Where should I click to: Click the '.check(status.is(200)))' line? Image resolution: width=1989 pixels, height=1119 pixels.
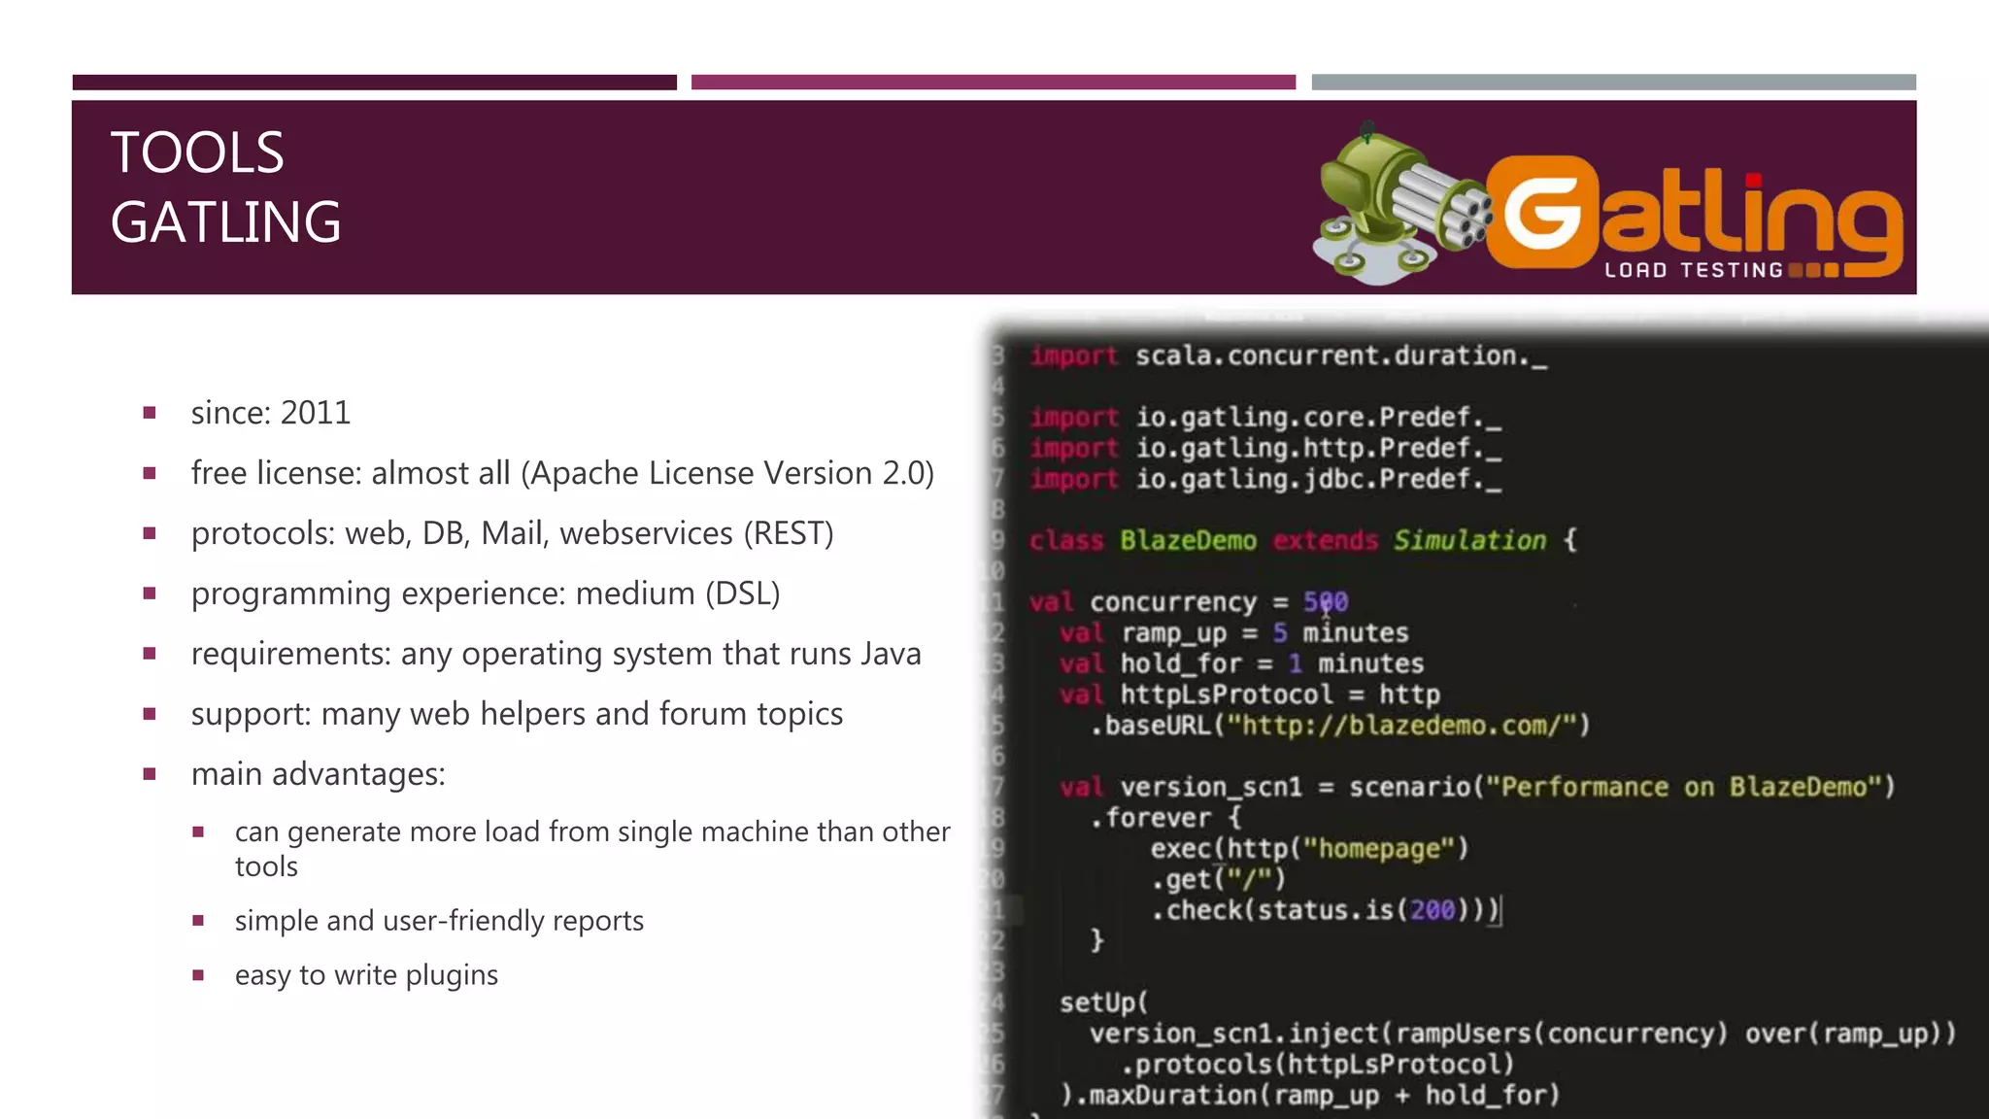point(1326,911)
